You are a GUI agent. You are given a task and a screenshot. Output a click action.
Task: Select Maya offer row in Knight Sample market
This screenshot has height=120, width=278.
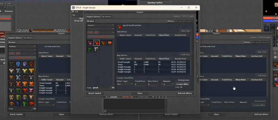153,65
